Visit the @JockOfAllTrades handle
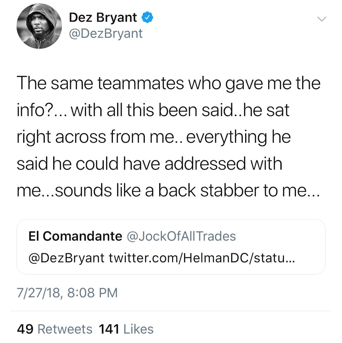 coord(180,236)
